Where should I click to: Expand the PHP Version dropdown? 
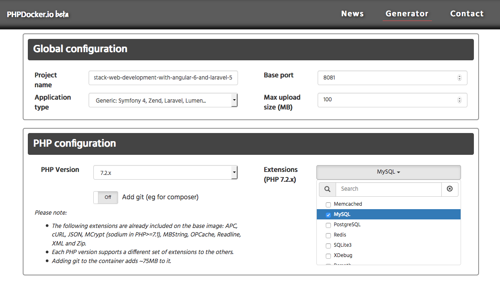coord(165,173)
